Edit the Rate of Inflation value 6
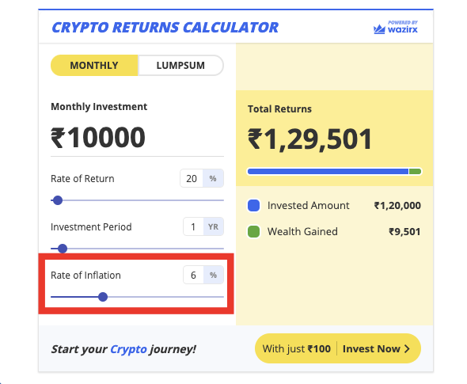The image size is (467, 384). click(193, 275)
